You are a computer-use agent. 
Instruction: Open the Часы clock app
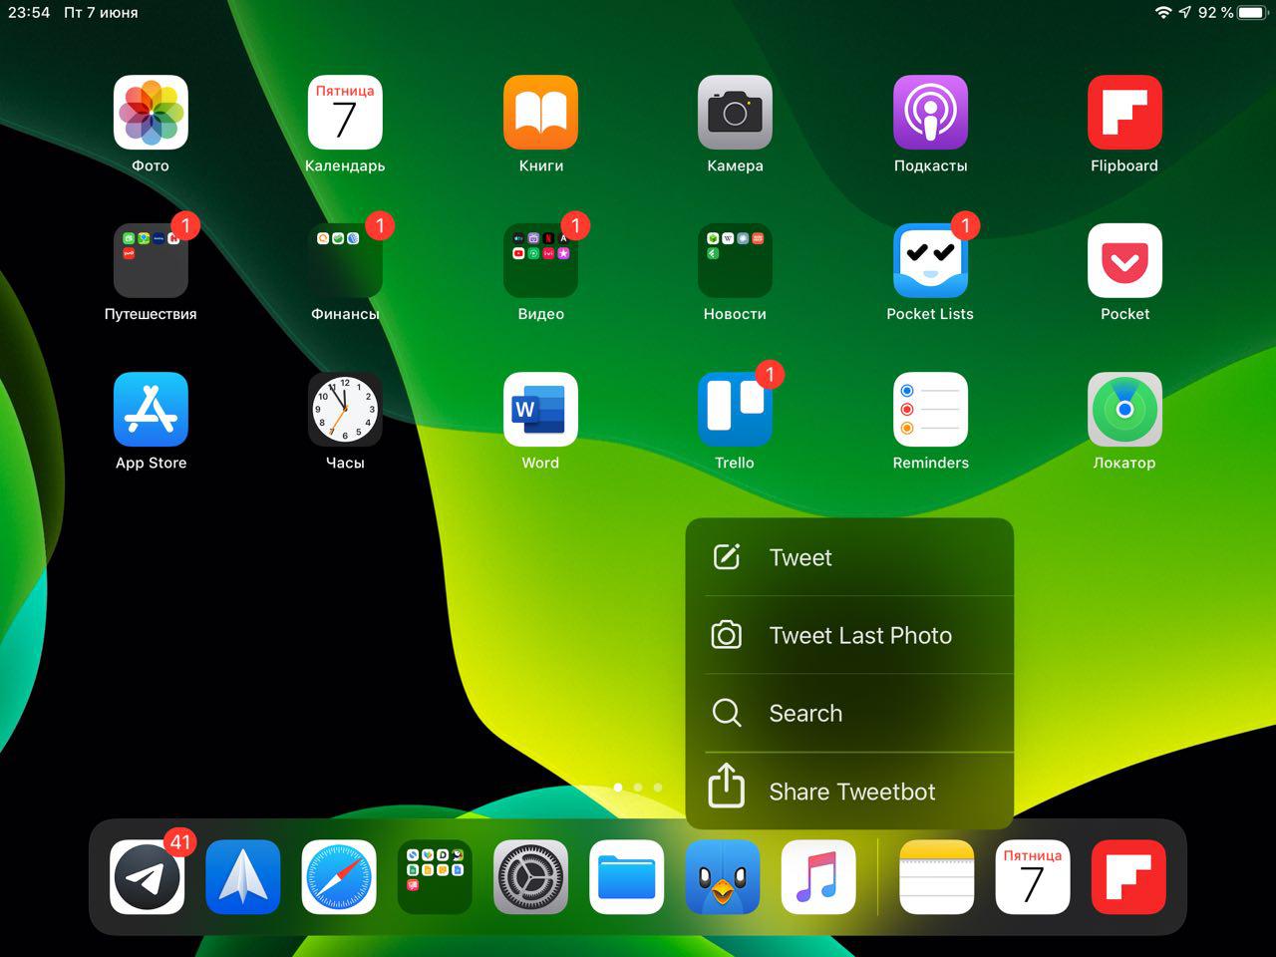(345, 409)
